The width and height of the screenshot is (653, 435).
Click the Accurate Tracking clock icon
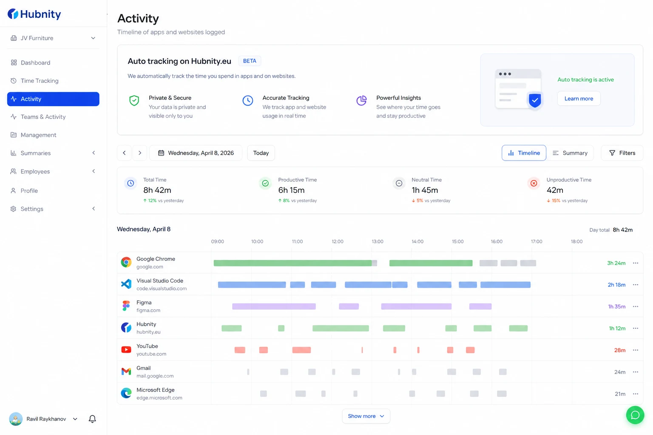(248, 101)
